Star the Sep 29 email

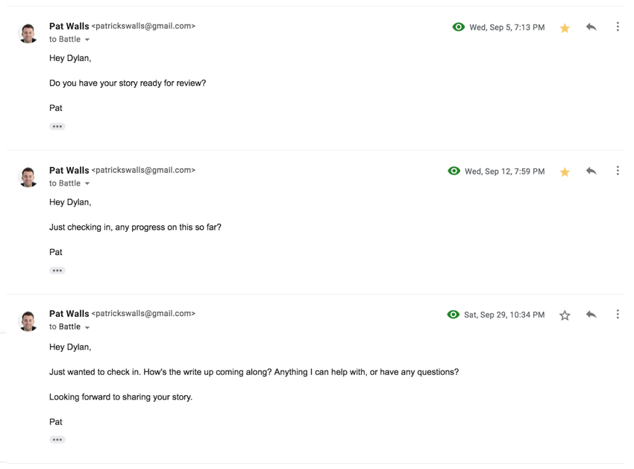pos(565,314)
